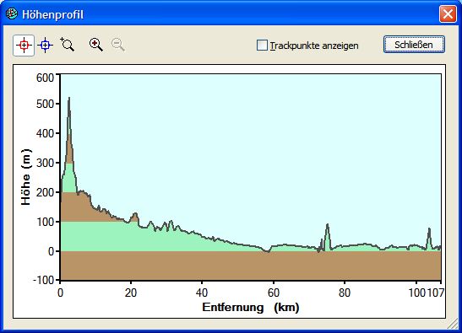Click the '80' x-axis value
Viewport: 462px width, 333px height.
point(345,293)
